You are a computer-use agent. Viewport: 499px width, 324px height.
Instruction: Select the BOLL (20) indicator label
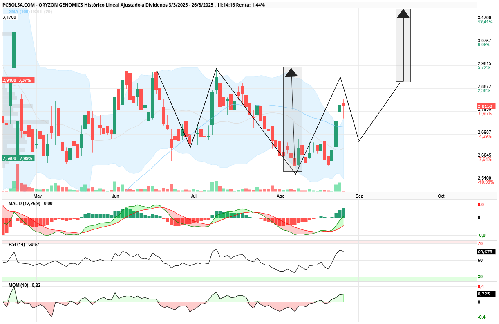pos(41,11)
